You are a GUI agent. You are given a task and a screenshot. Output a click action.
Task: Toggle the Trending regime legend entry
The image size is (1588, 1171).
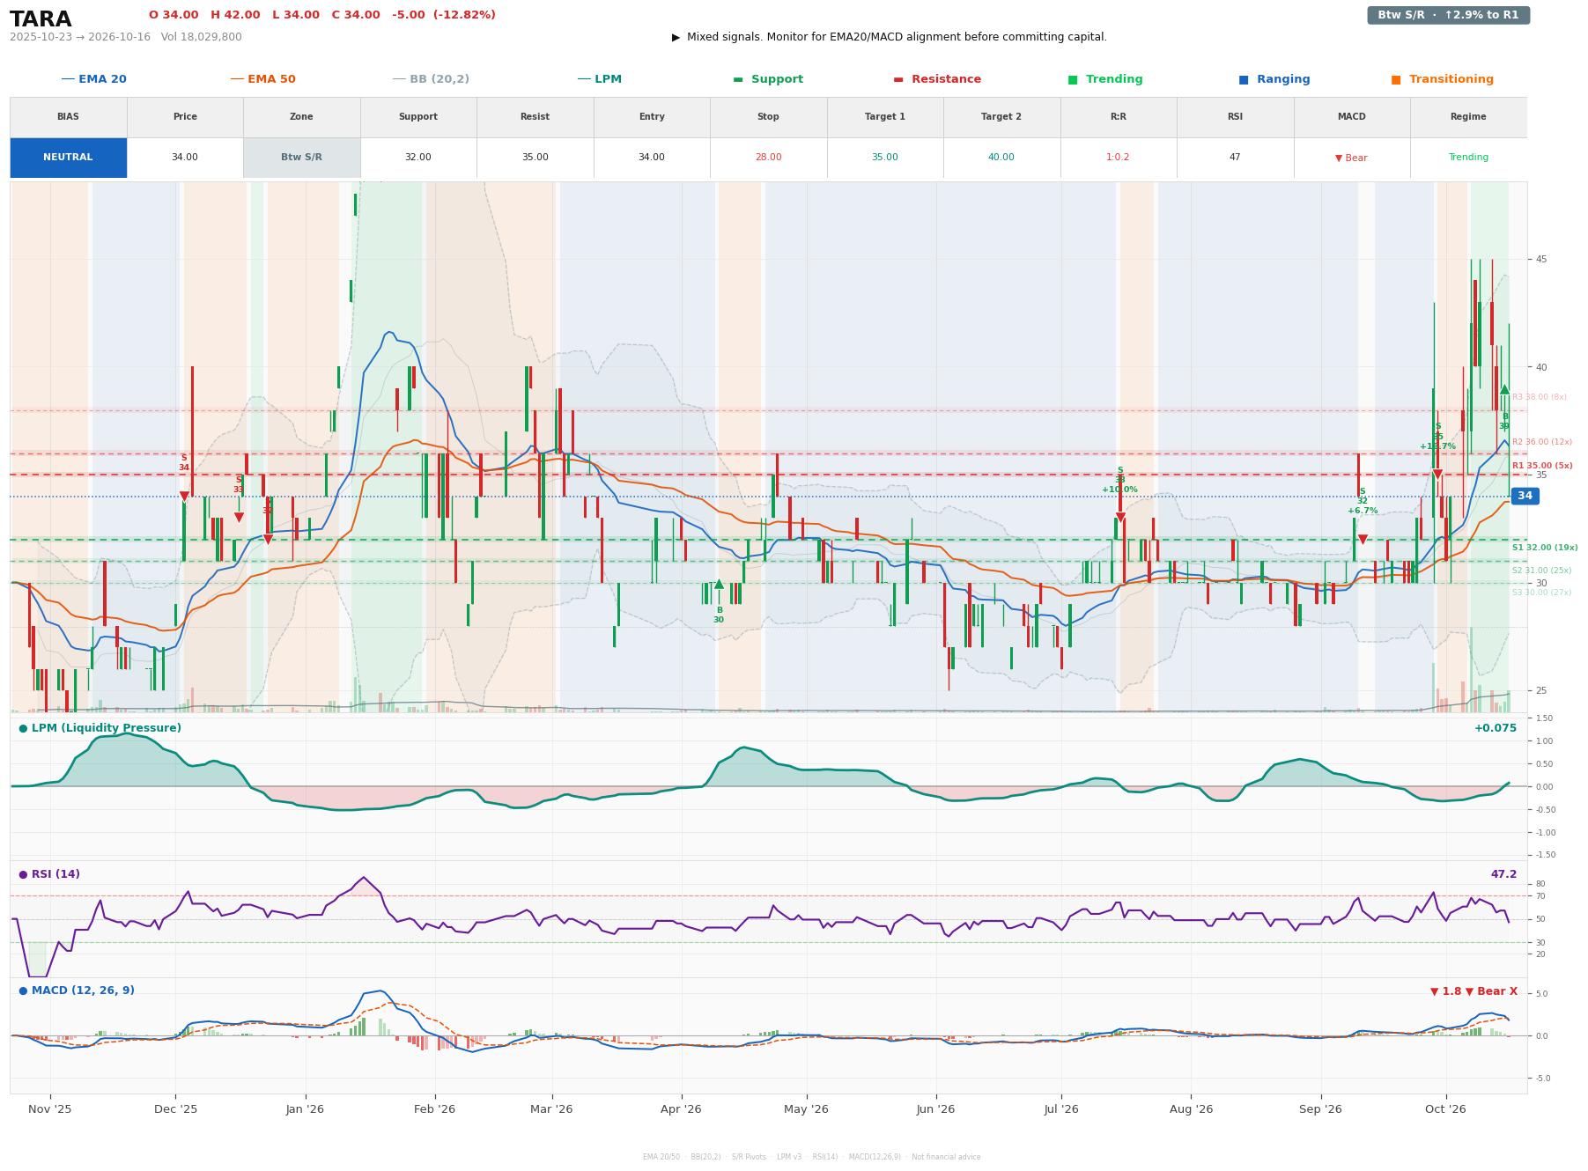[1105, 79]
